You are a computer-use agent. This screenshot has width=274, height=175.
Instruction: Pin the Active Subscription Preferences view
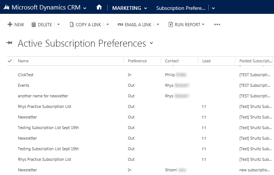coord(9,43)
